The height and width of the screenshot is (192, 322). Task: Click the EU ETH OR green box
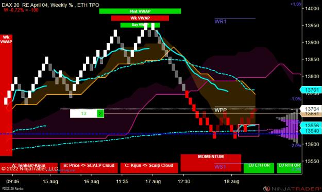259,168
